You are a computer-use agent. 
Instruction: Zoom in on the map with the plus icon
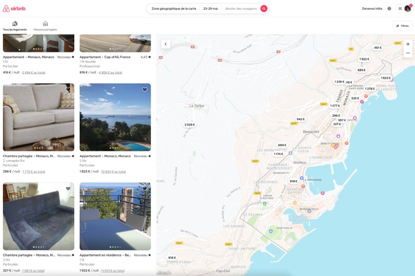[408, 44]
